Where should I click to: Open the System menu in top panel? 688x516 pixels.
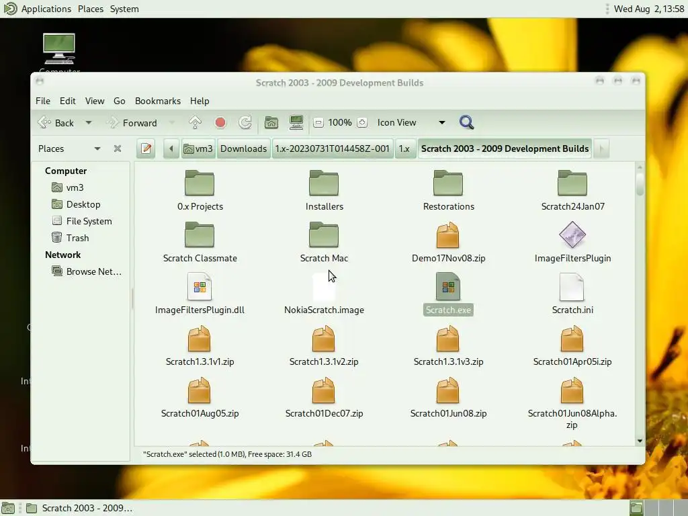(x=124, y=9)
